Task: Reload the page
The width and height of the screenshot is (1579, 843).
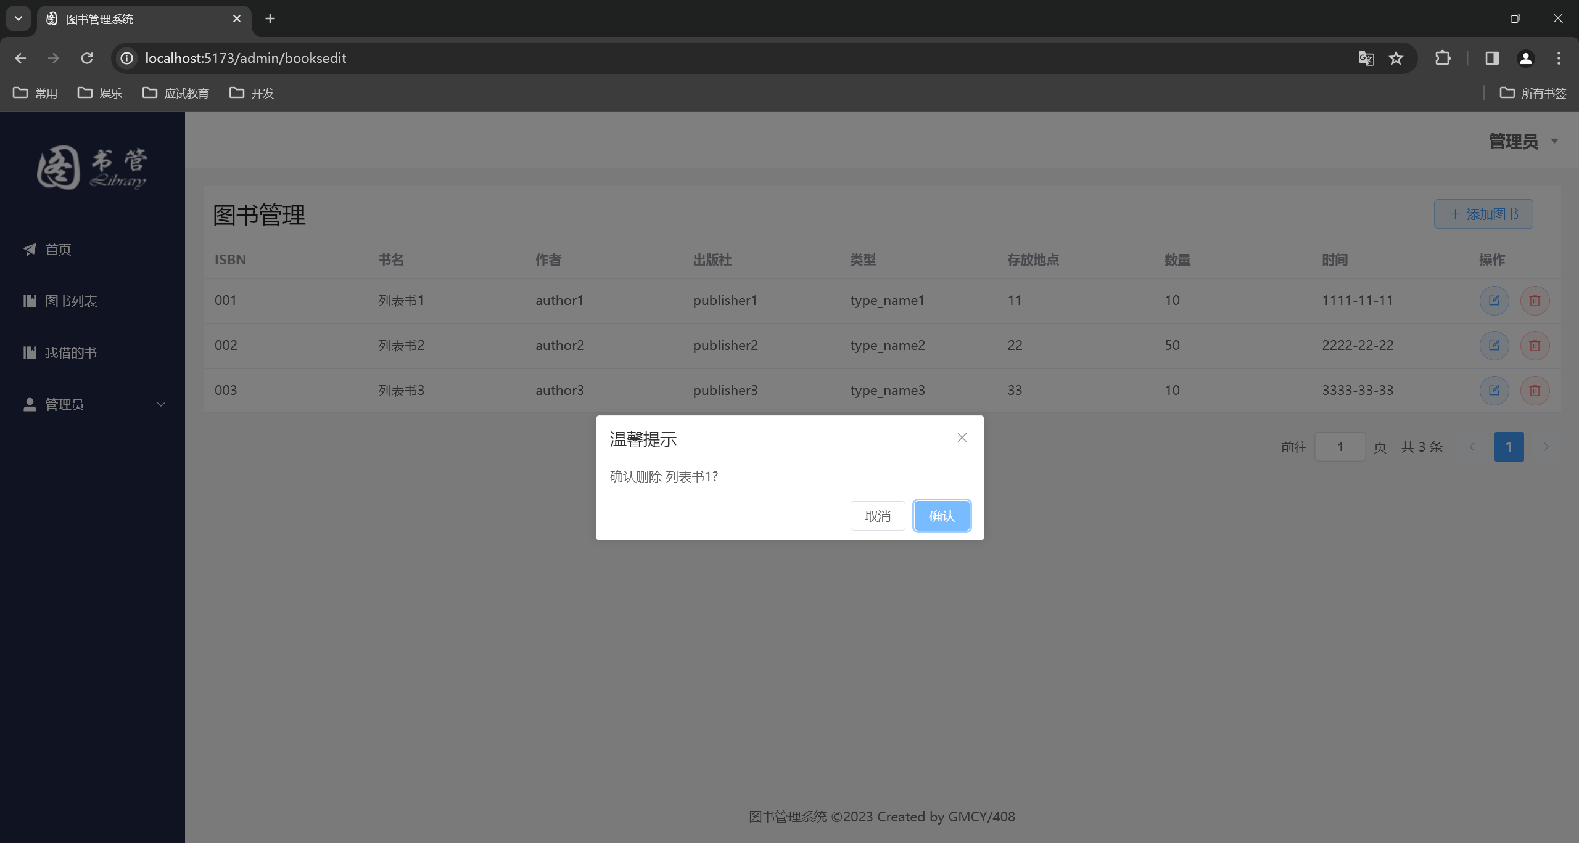Action: point(87,58)
